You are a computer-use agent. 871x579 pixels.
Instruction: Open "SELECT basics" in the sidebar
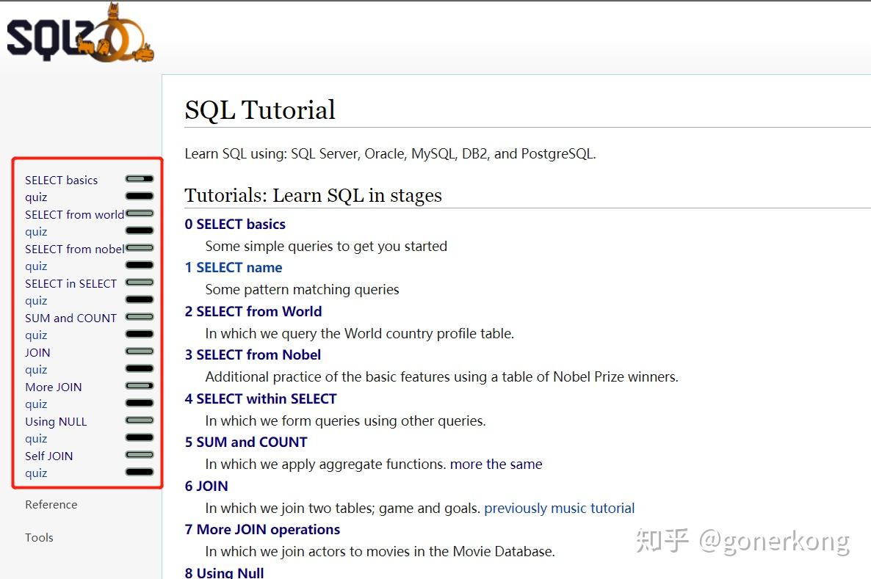(61, 180)
